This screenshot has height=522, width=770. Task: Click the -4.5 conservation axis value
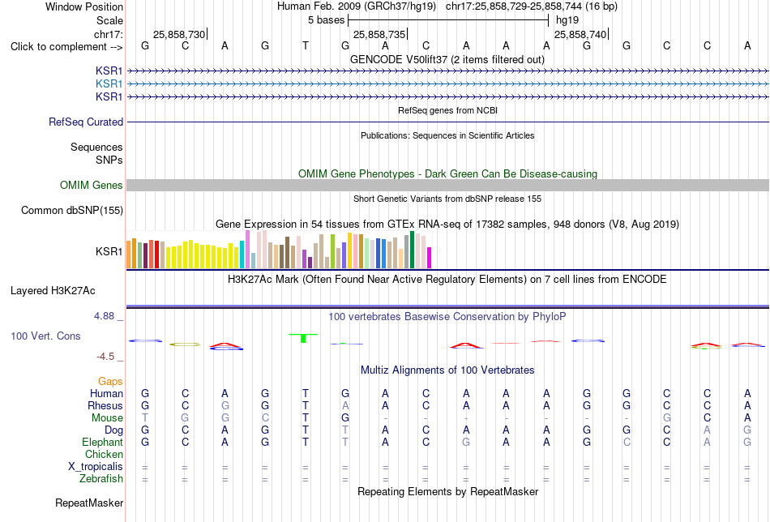click(x=105, y=357)
